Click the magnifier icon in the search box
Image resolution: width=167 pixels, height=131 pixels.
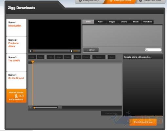(x=146, y=50)
